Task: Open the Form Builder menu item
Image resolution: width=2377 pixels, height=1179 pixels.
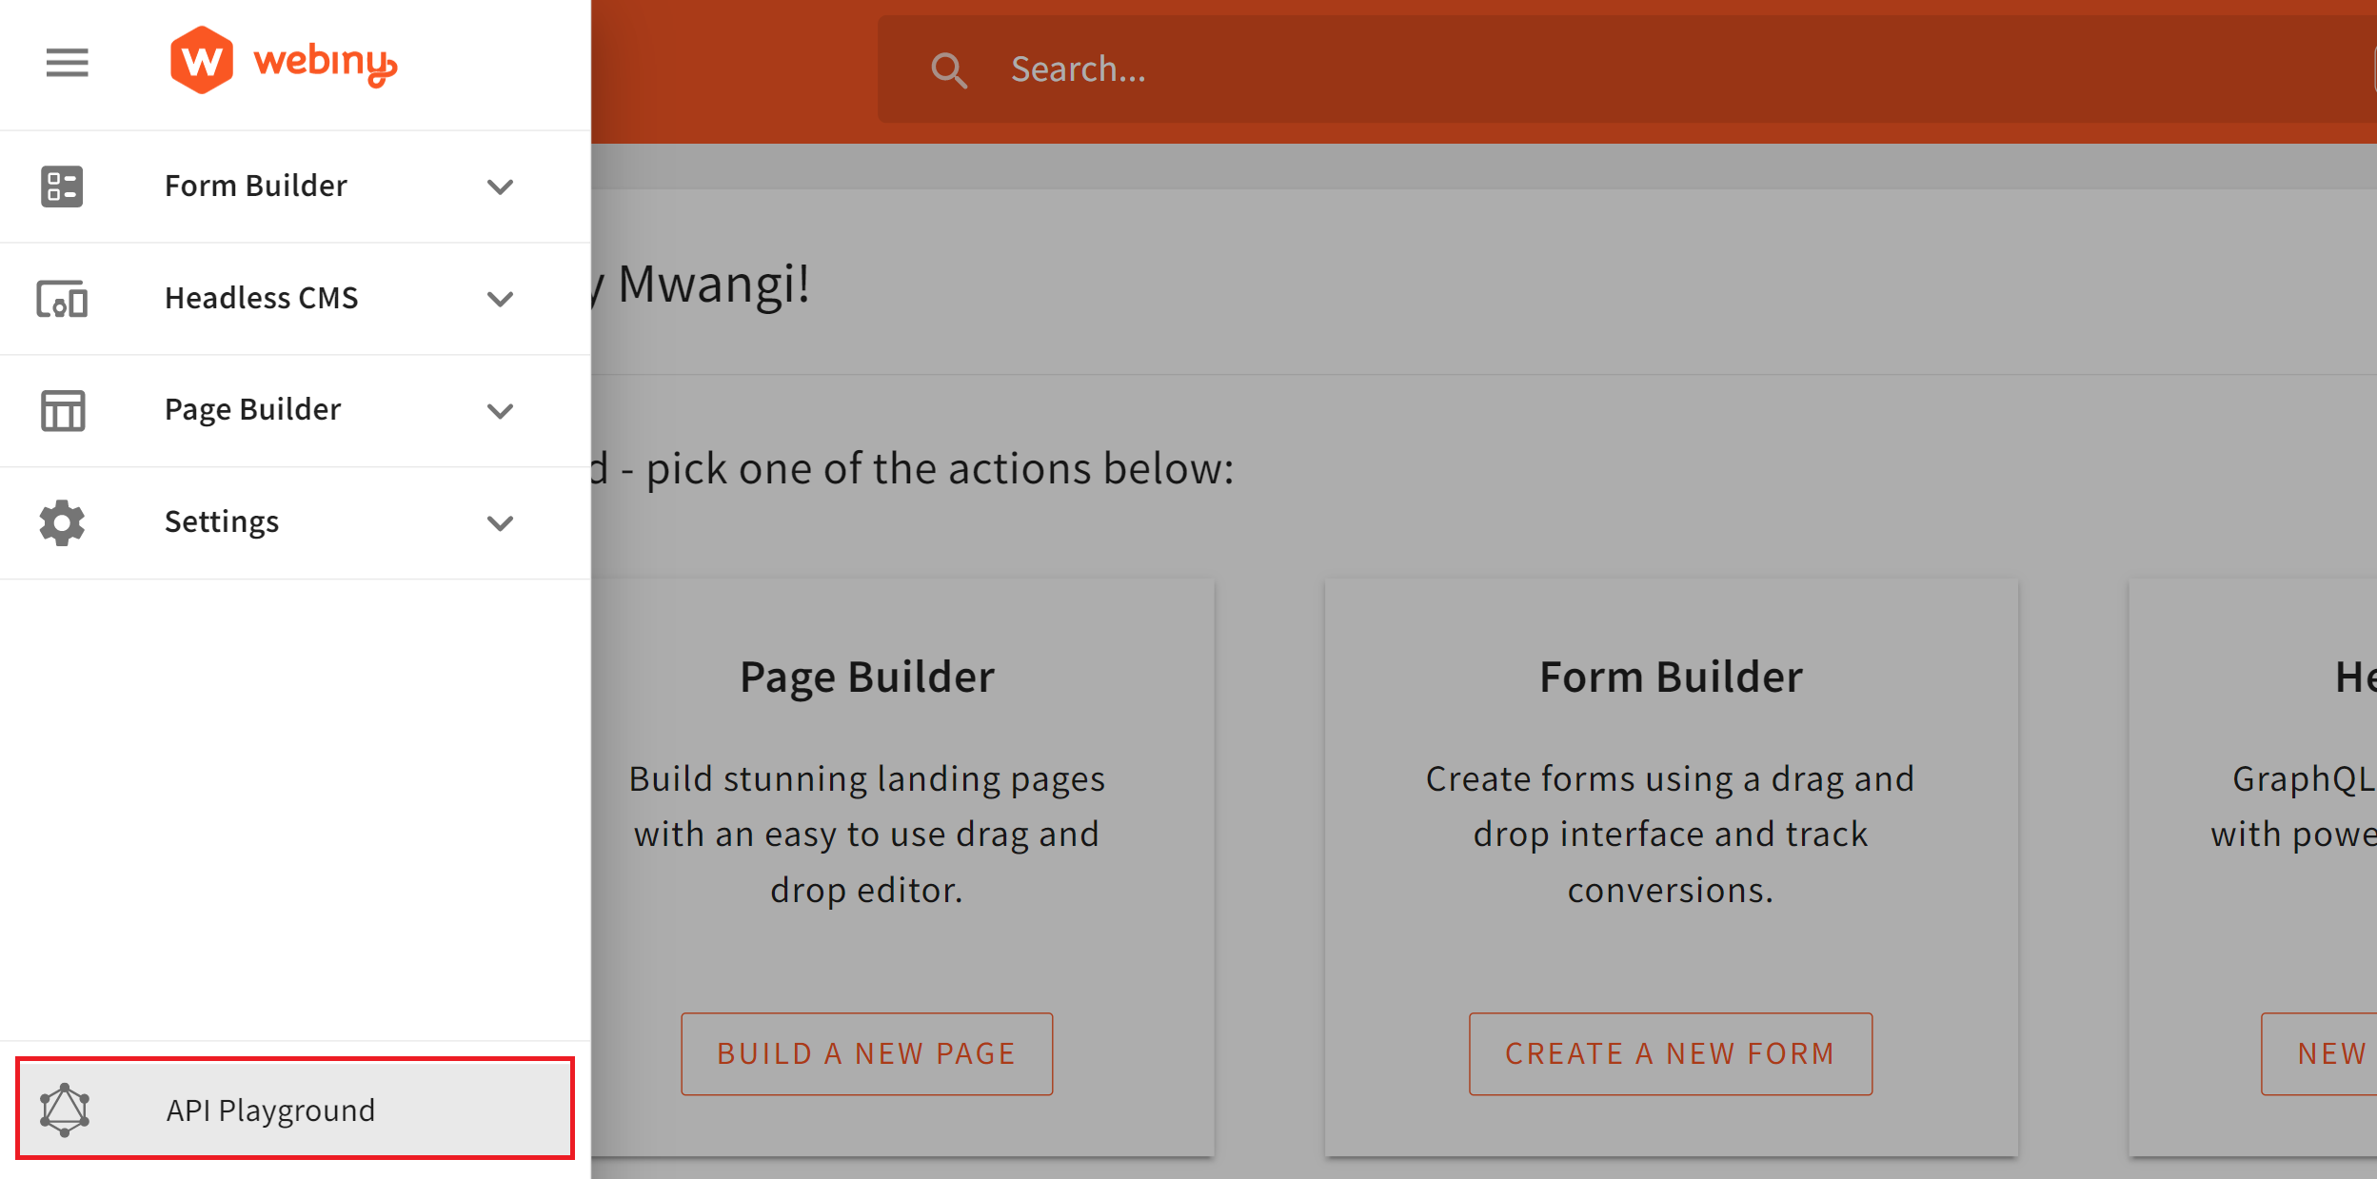Action: click(x=295, y=187)
